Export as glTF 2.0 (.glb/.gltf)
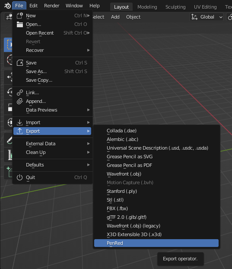This screenshot has height=269, width=232. tap(156, 217)
